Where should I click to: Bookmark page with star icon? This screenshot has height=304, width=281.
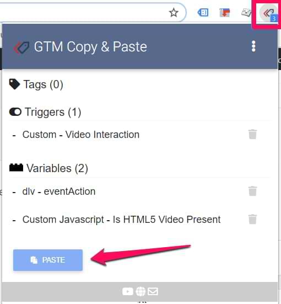pos(174,13)
